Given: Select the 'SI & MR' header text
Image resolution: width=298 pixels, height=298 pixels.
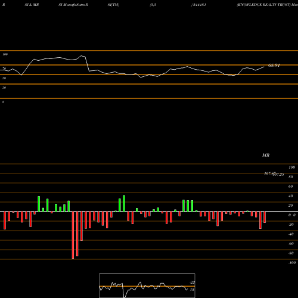Looking at the screenshot, I should (32, 5).
